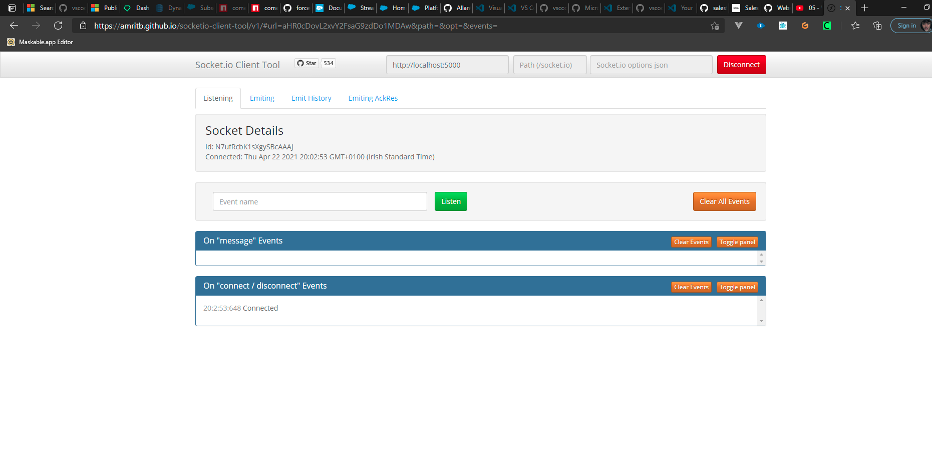Toggle panel on connect / disconnect events
This screenshot has width=932, height=475.
tap(737, 287)
